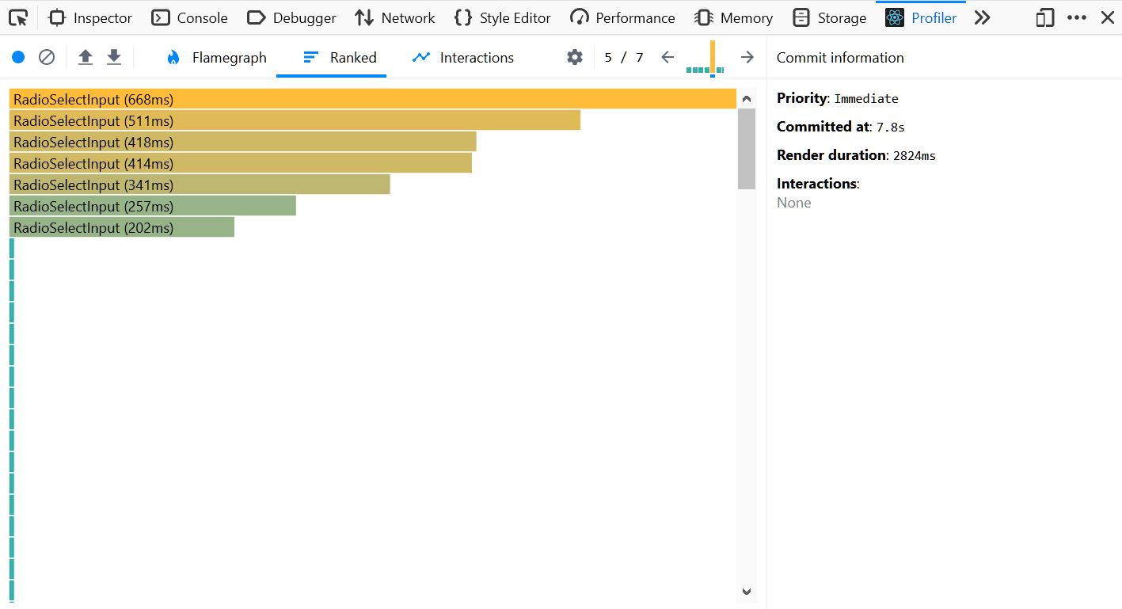Screen dimensions: 1122x609
Task: Open the profiler settings gear
Action: (574, 56)
